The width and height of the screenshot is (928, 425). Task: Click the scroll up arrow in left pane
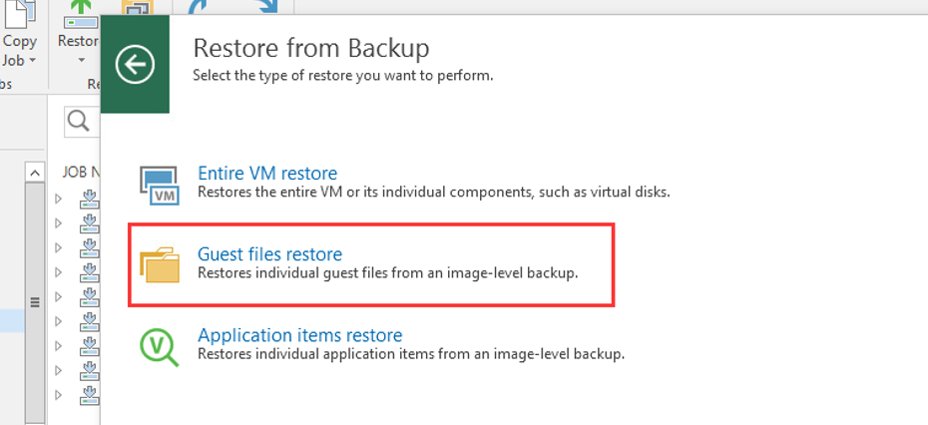point(34,173)
